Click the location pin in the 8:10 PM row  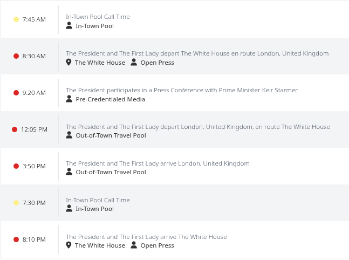69,245
